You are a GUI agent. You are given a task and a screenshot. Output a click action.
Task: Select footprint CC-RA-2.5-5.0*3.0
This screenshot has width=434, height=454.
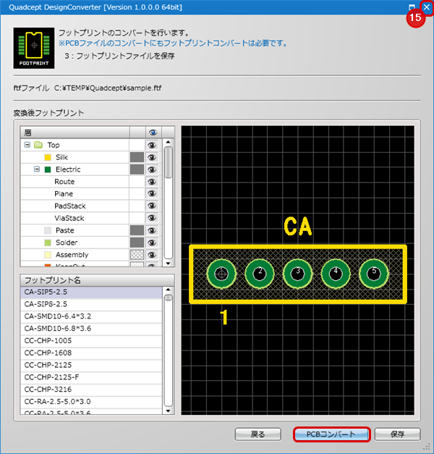[91, 402]
